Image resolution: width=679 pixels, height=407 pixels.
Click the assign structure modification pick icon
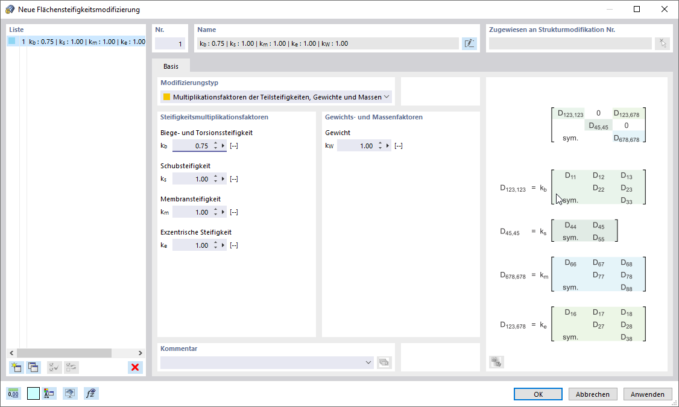[663, 43]
